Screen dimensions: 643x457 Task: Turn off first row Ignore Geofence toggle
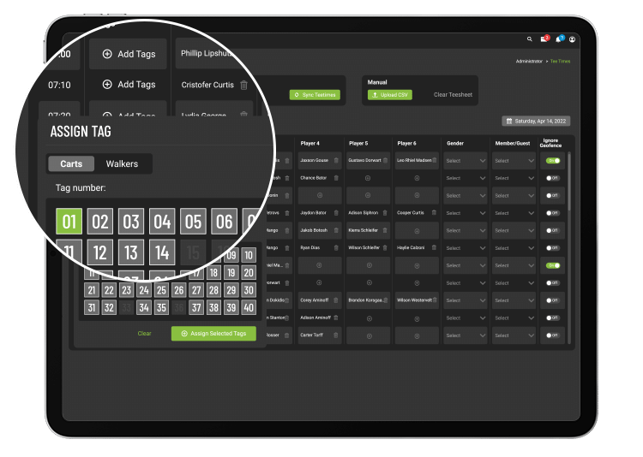coord(553,160)
